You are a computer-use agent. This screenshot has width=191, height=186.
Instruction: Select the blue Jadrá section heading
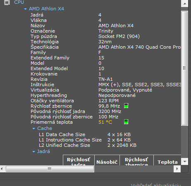(x=43, y=151)
